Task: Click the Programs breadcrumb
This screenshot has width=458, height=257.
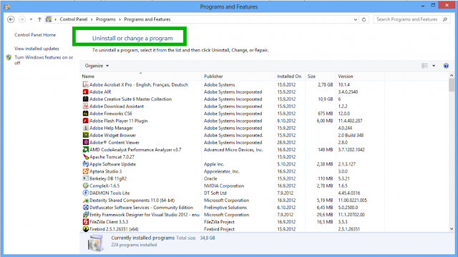Action: click(106, 19)
